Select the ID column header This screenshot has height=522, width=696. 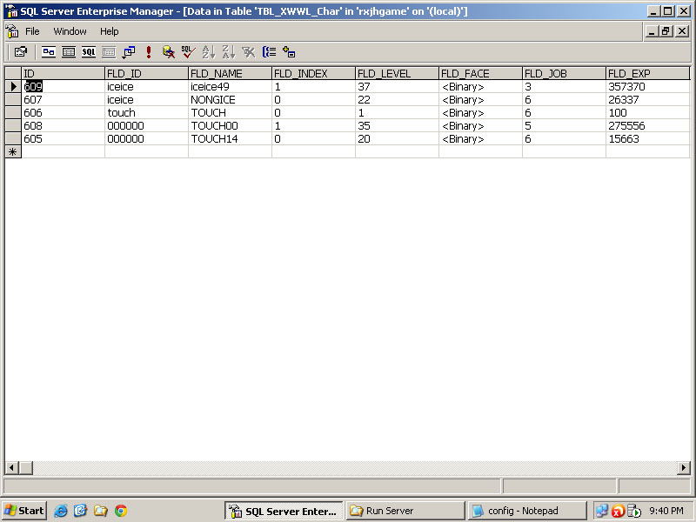(x=63, y=73)
